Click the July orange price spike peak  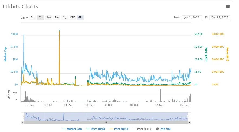59,31
